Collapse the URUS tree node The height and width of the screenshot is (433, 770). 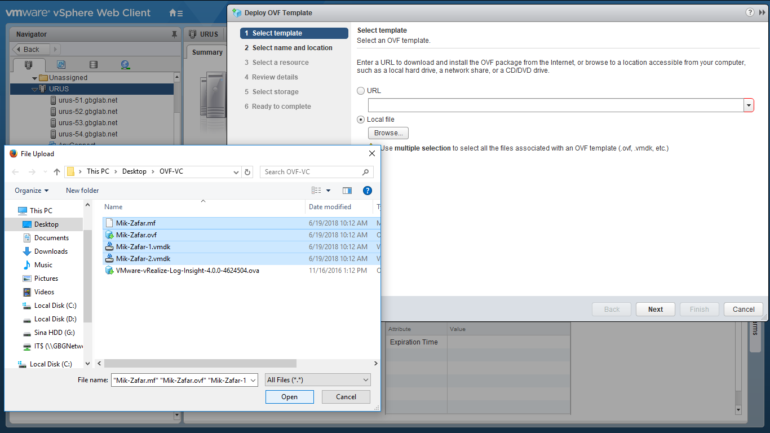[x=34, y=89]
